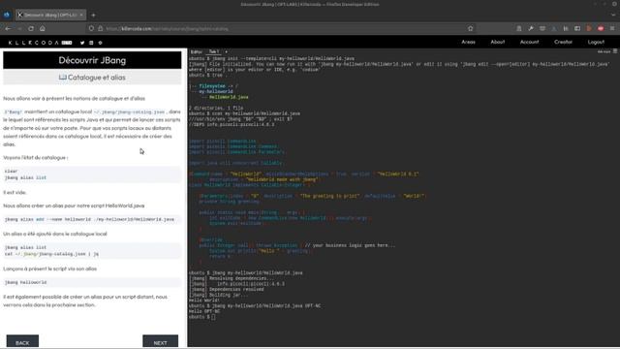Open the Creator menu item

pyautogui.click(x=563, y=42)
